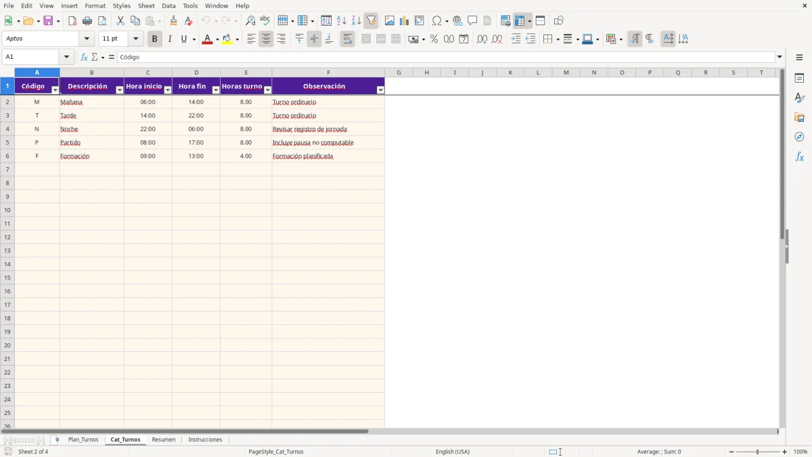Open the Descripción column filter dropdown
This screenshot has height=457, width=812.
[x=120, y=90]
